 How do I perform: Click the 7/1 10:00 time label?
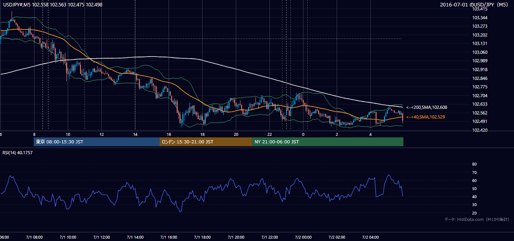[x=68, y=237]
